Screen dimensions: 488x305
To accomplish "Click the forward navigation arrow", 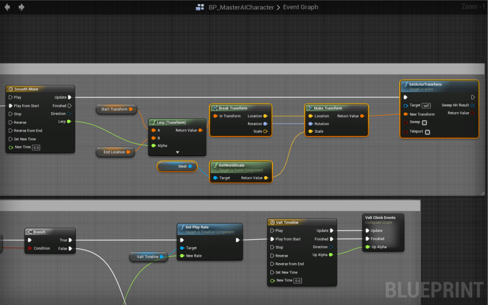I will point(21,7).
